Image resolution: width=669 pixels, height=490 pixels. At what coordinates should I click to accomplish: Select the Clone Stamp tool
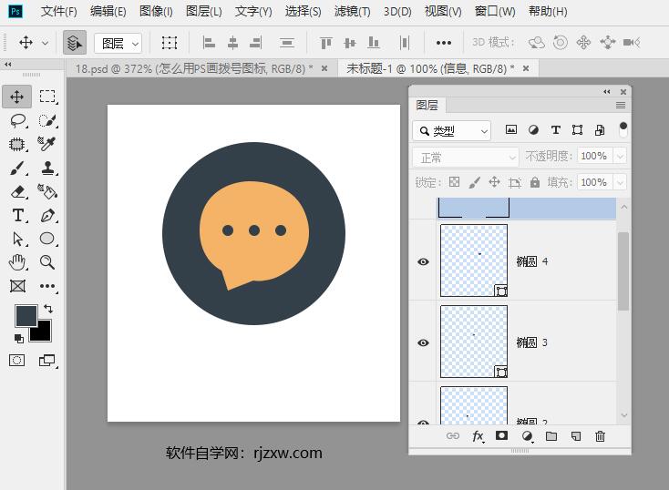click(47, 168)
